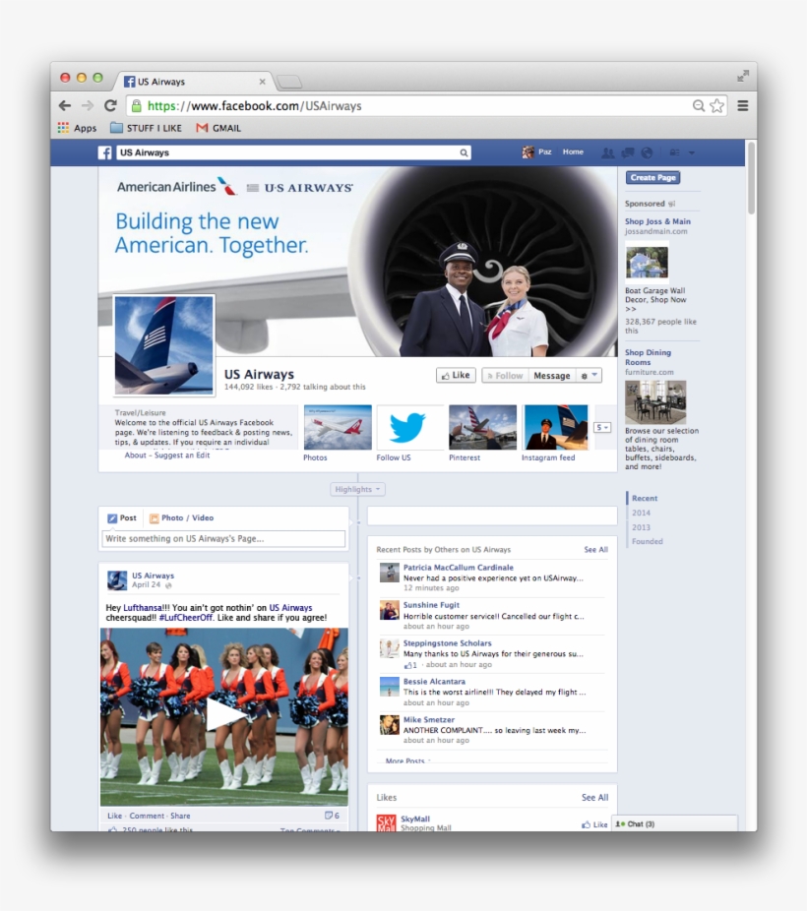Like the US Airways page

pos(455,375)
